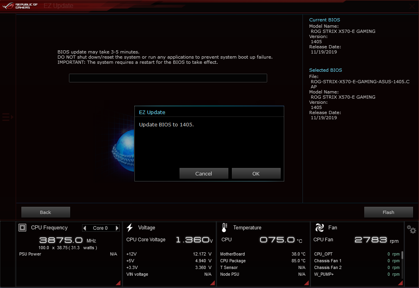Open the monitor settings gears icon
Viewport: 419px width, 288px height.
click(411, 229)
